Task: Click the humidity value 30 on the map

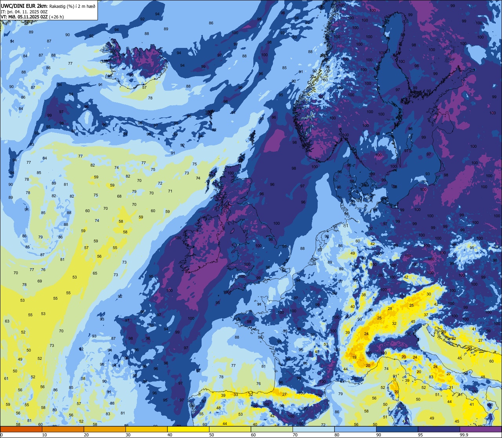Action: (429, 294)
